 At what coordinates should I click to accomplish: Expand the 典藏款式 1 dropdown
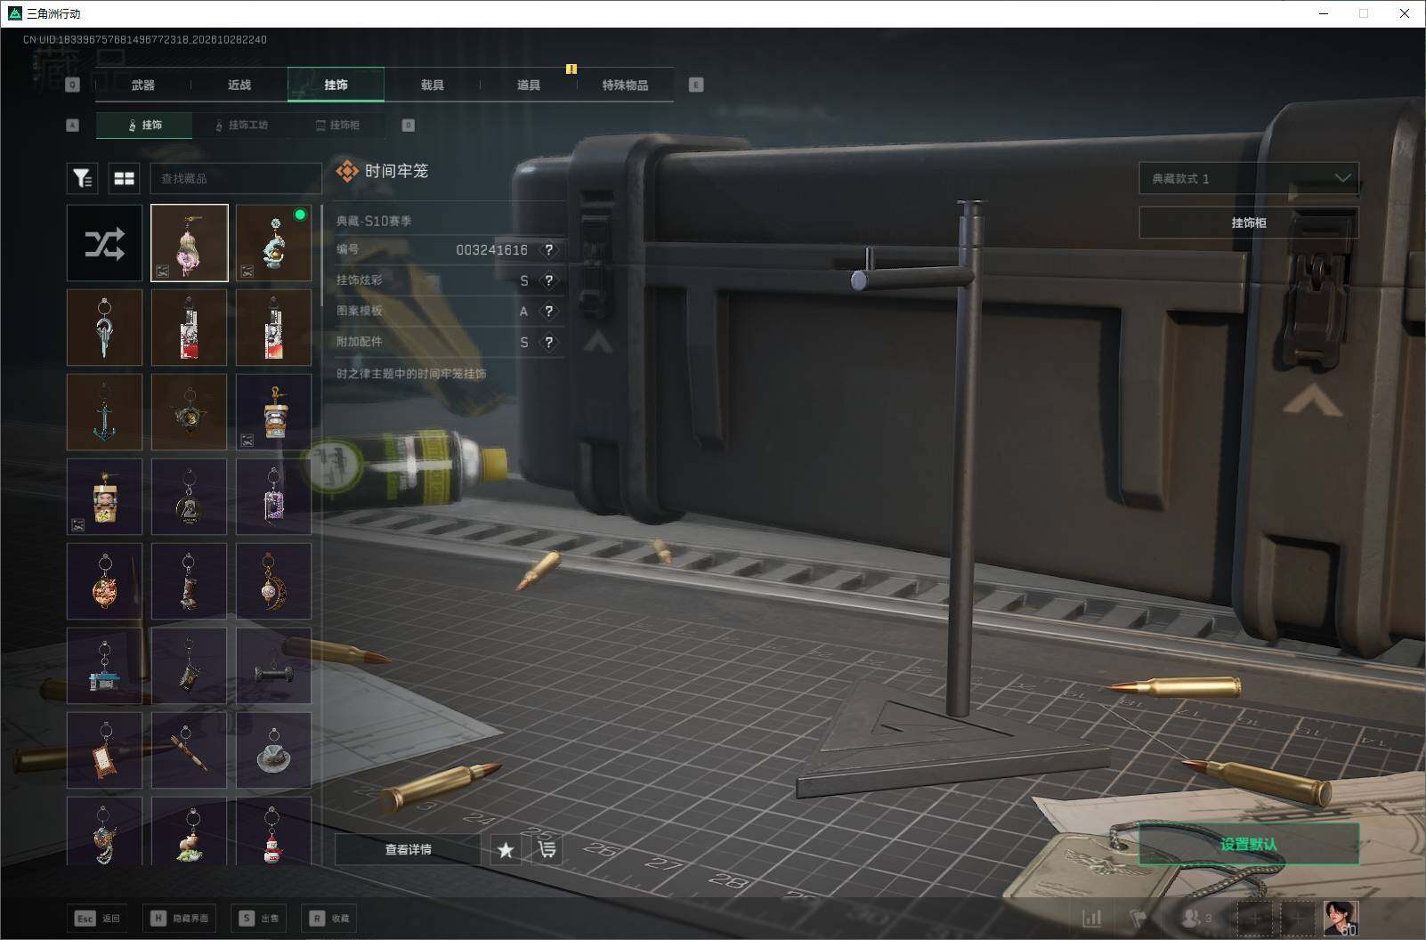click(1249, 178)
